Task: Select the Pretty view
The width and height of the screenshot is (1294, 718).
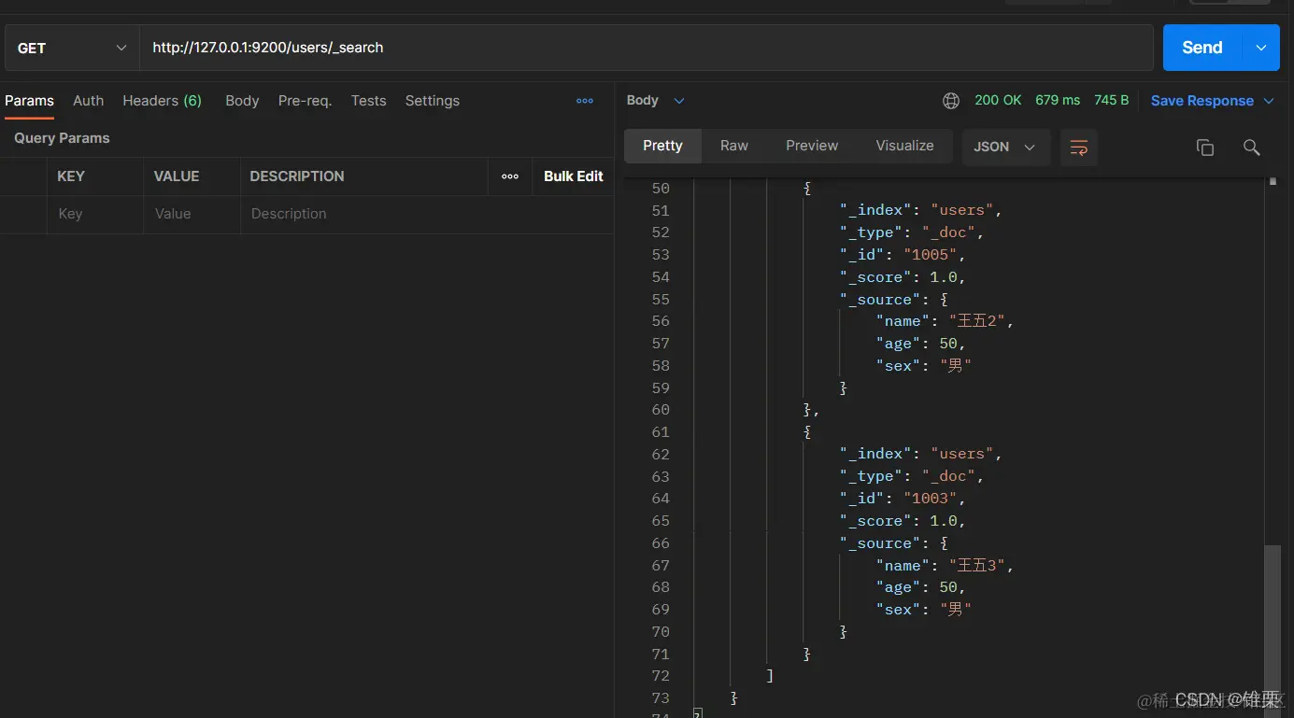Action: coord(662,146)
